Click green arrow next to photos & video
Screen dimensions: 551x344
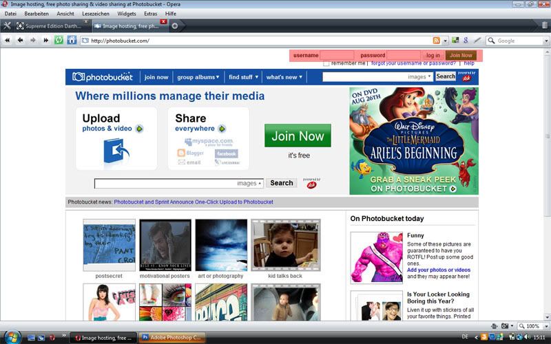pyautogui.click(x=140, y=129)
